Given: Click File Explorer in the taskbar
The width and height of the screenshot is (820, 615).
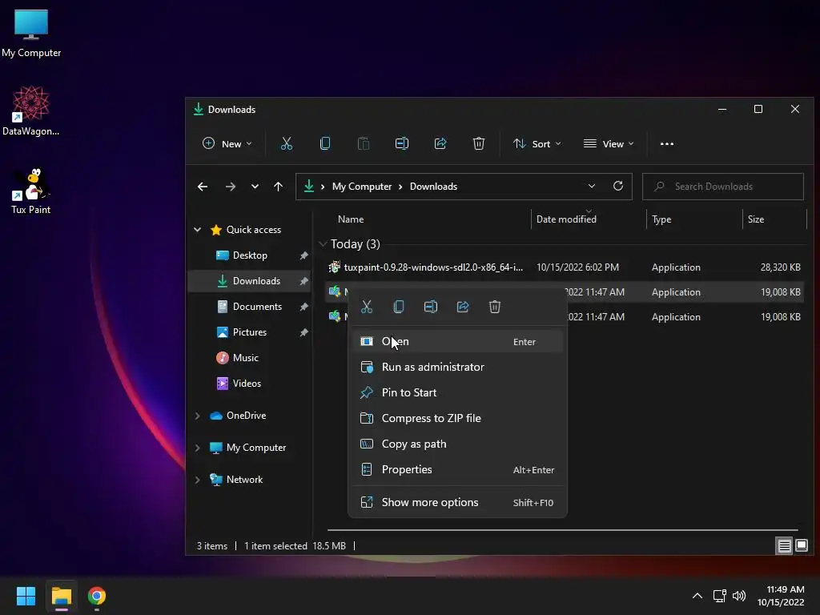Looking at the screenshot, I should (x=61, y=596).
